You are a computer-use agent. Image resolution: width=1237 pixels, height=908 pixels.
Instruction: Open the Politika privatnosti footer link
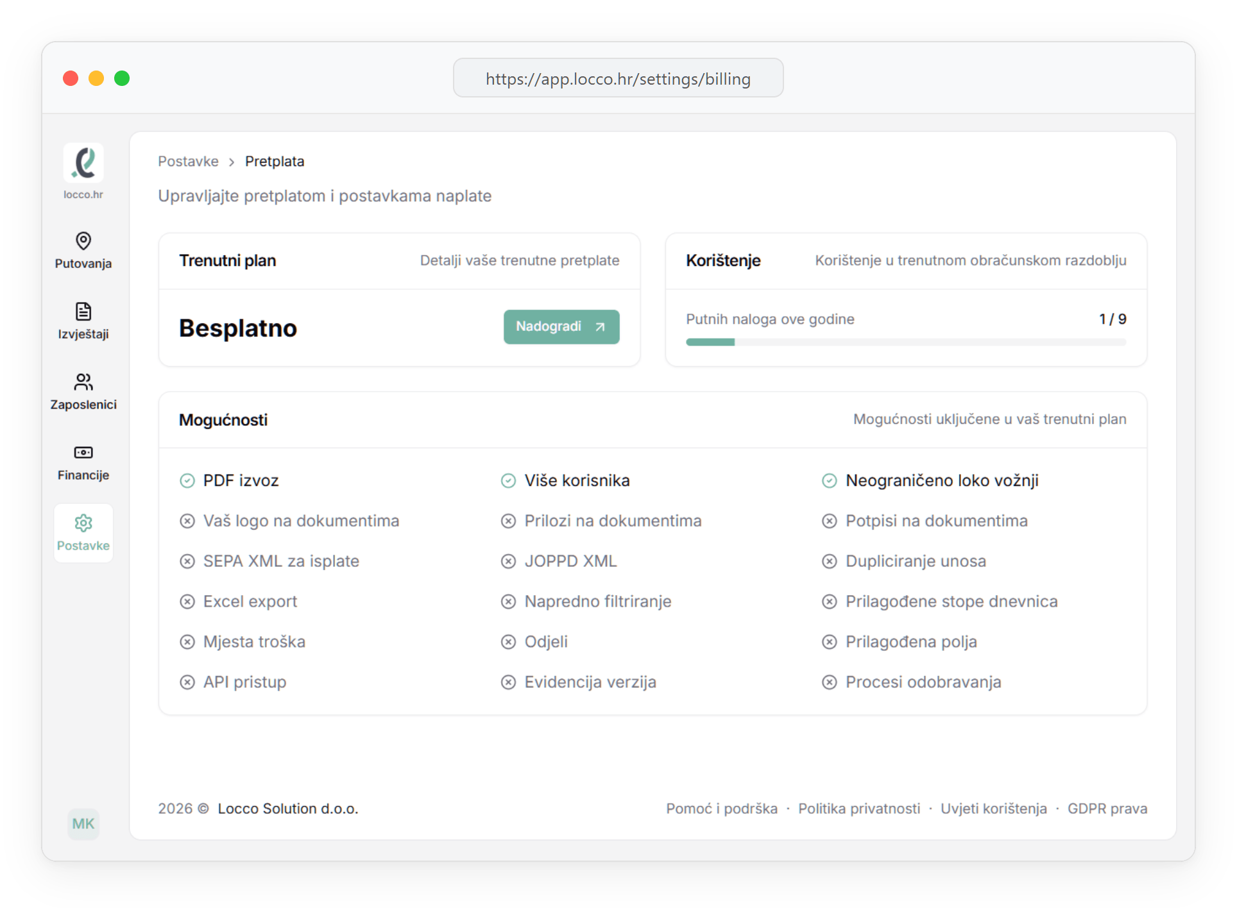[858, 809]
